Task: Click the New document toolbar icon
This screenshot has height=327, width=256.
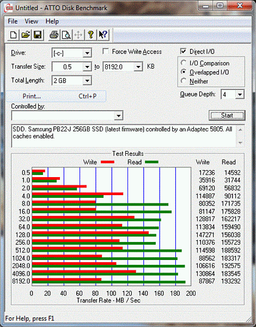Action: [x=14, y=35]
